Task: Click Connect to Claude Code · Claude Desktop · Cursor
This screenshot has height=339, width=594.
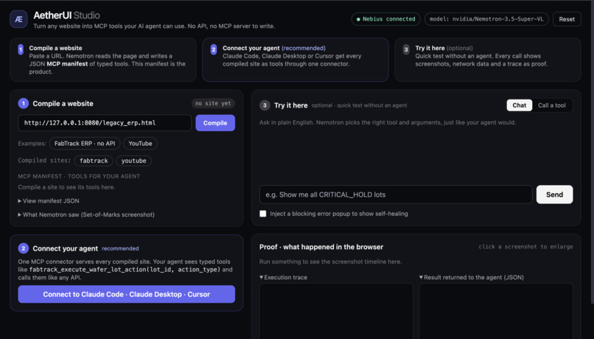Action: click(x=127, y=294)
